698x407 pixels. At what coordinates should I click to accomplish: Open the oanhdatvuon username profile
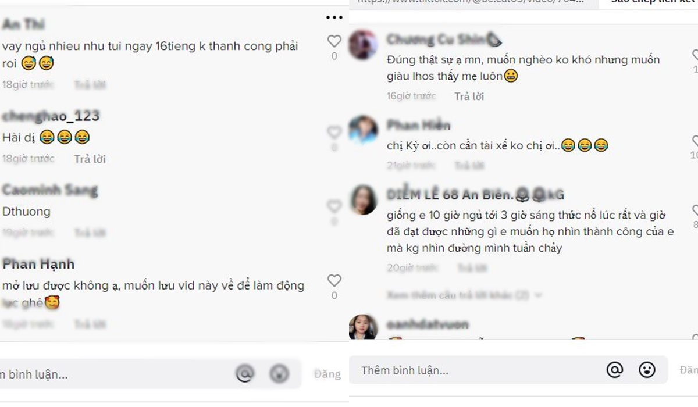click(428, 324)
